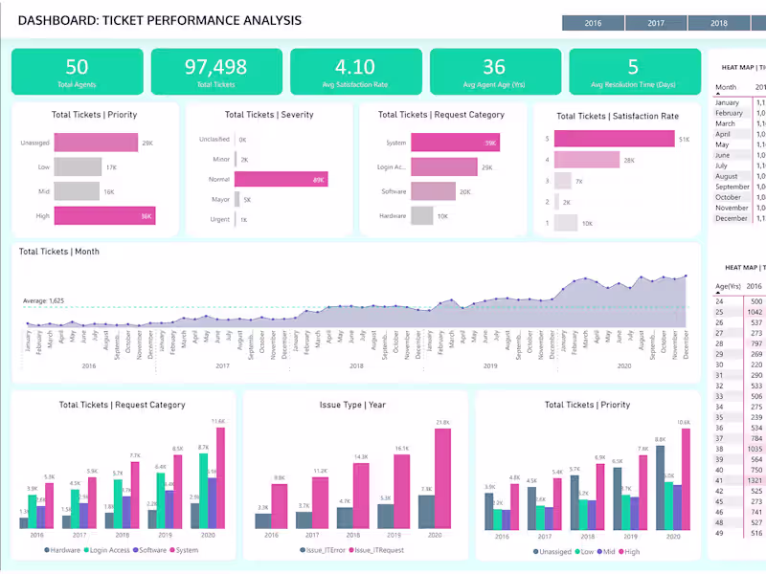Click the Software legend marker dot
This screenshot has width=766, height=574.
[x=134, y=550]
